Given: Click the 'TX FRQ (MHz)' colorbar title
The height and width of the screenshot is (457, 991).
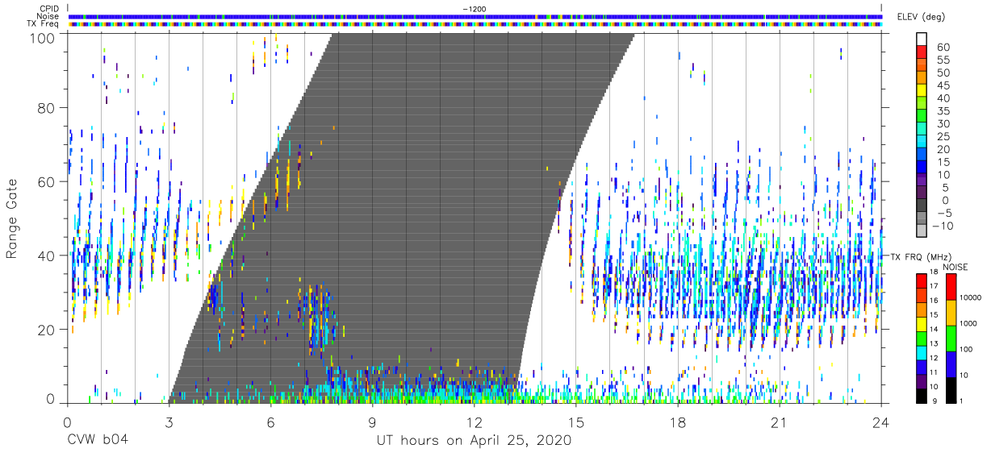Looking at the screenshot, I should [923, 257].
